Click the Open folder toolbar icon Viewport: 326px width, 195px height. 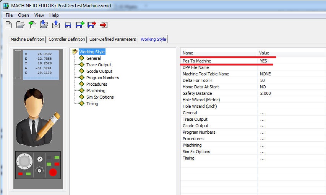pyautogui.click(x=20, y=25)
